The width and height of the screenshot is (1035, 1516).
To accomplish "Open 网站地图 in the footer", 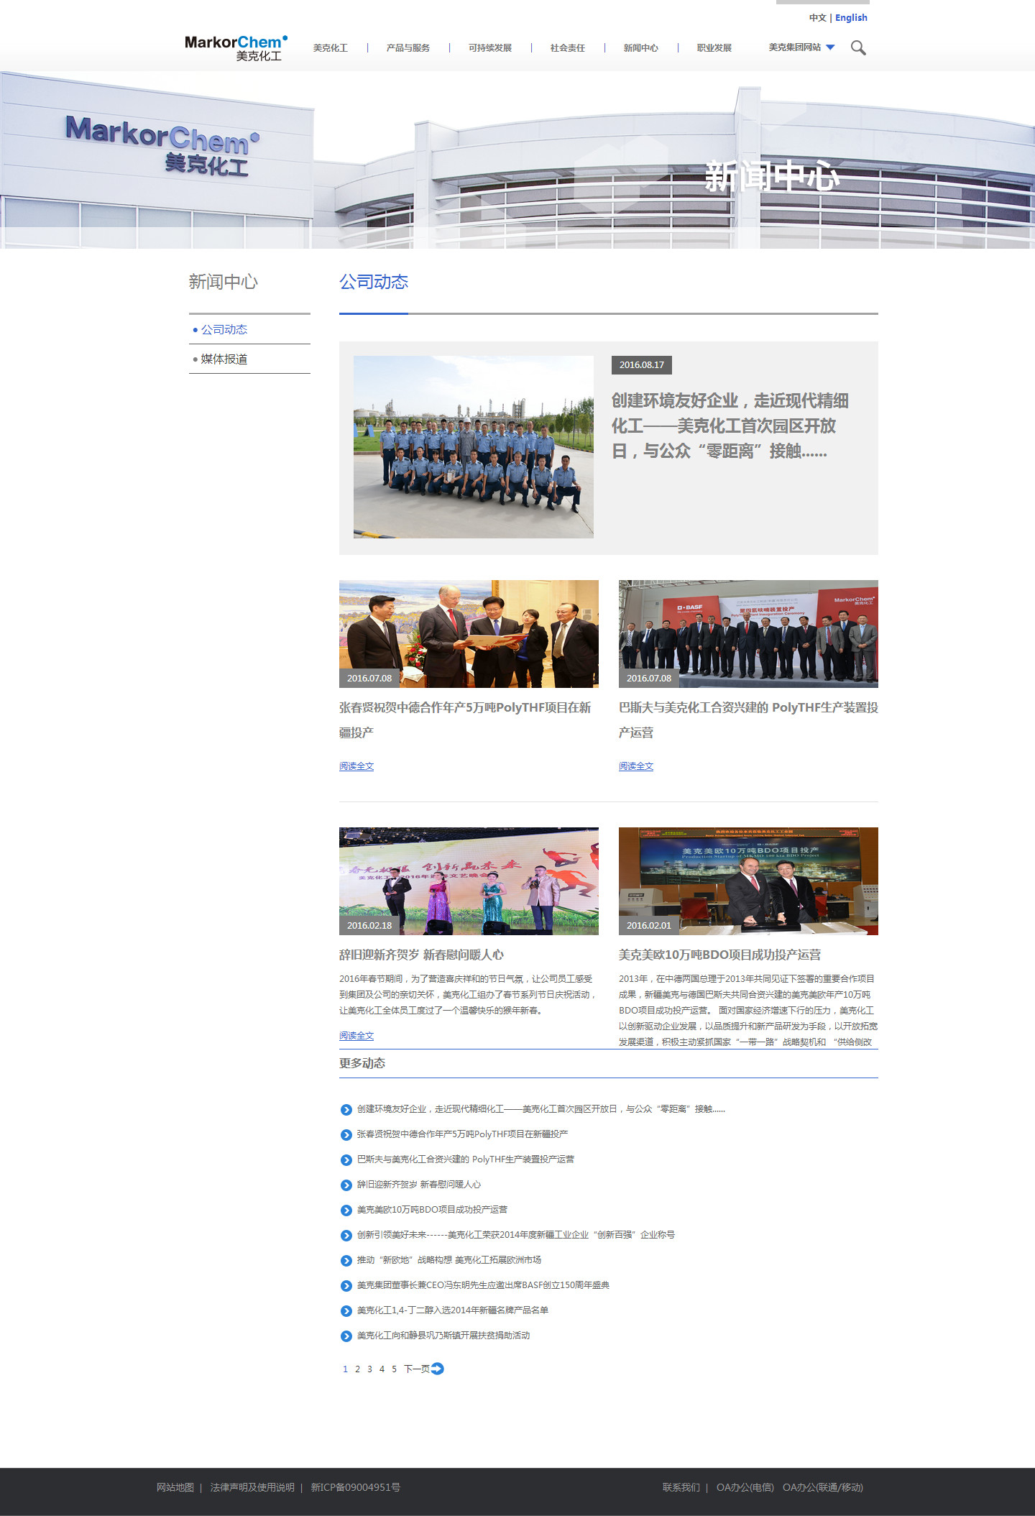I will 175,1487.
